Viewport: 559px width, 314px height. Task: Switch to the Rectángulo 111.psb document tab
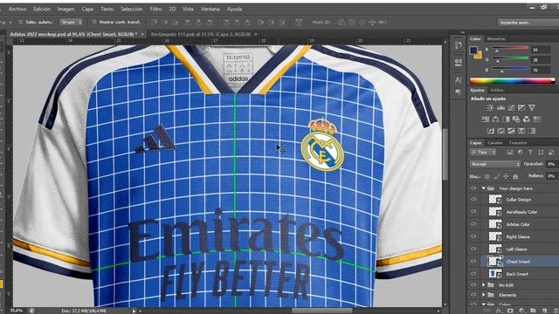coord(201,34)
